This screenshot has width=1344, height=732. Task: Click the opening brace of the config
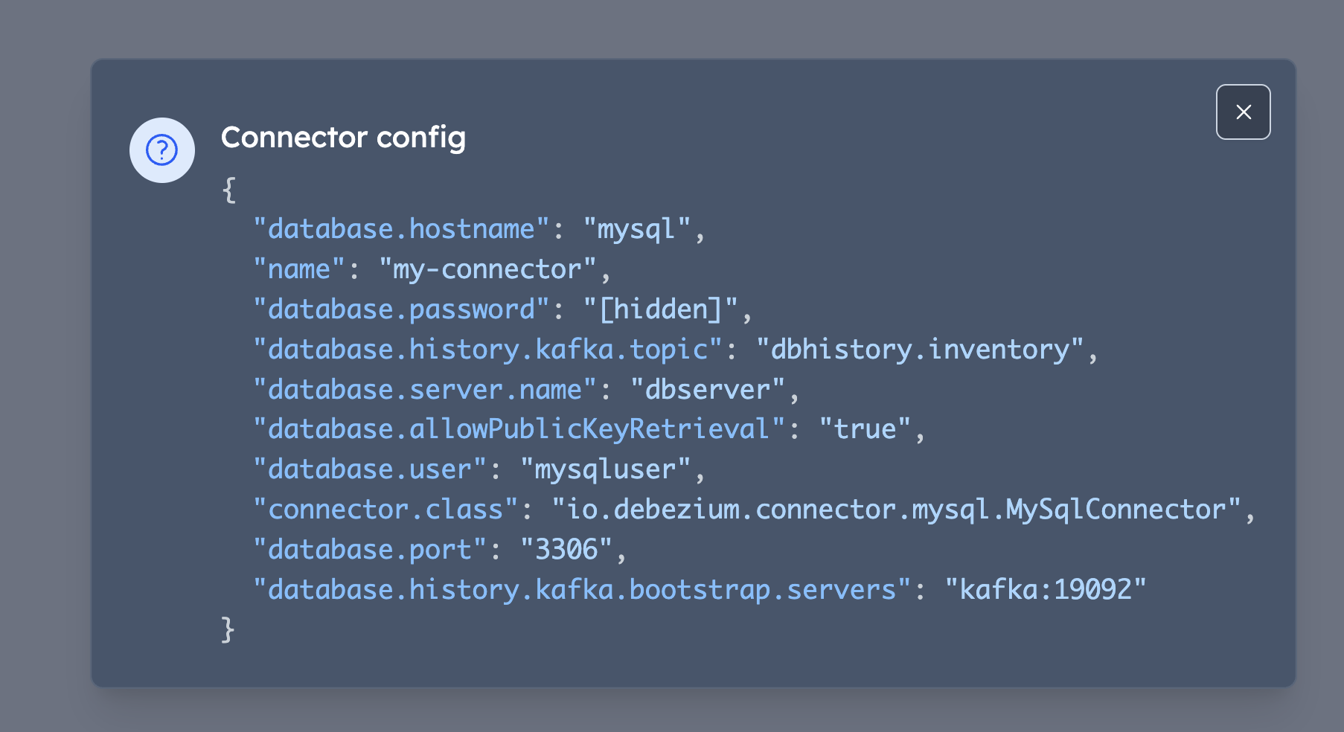[228, 189]
